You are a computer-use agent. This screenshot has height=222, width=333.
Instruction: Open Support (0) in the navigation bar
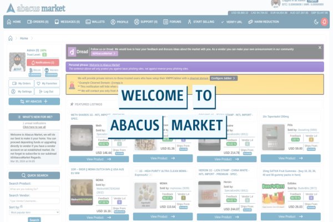145,22
